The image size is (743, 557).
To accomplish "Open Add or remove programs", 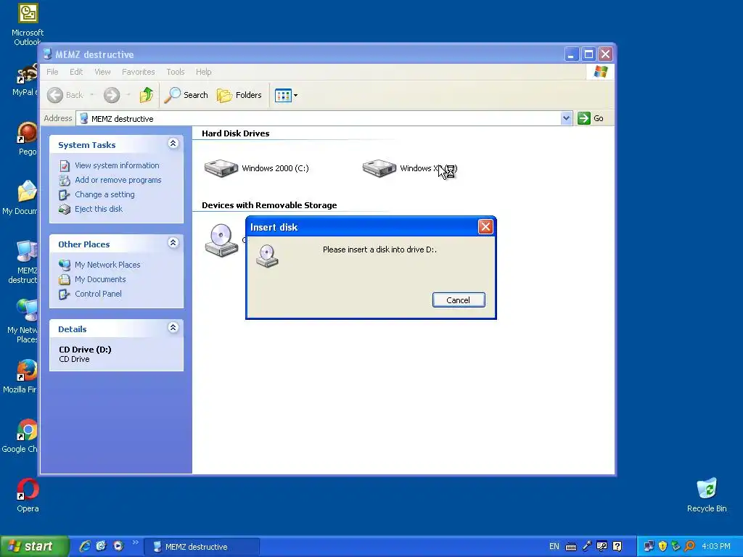I will (x=118, y=180).
